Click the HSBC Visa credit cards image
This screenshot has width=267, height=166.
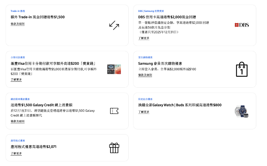[x=114, y=69]
